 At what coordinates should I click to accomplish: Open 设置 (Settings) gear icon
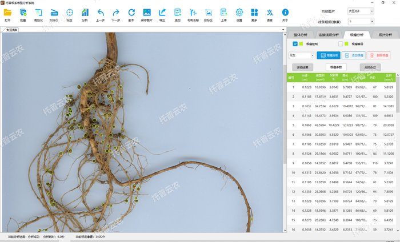coord(239,13)
